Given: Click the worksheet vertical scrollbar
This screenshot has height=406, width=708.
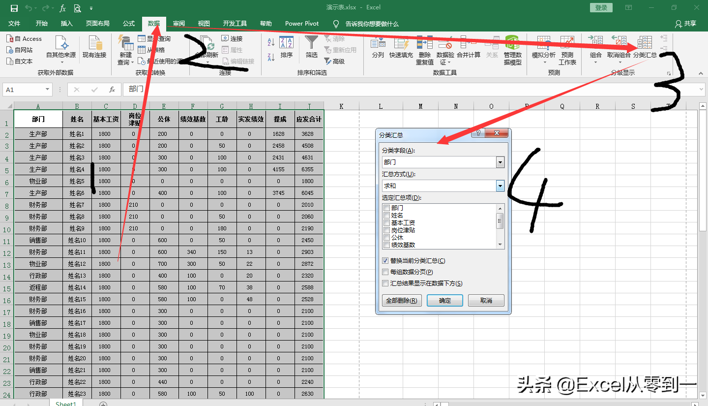Looking at the screenshot, I should click(702, 171).
